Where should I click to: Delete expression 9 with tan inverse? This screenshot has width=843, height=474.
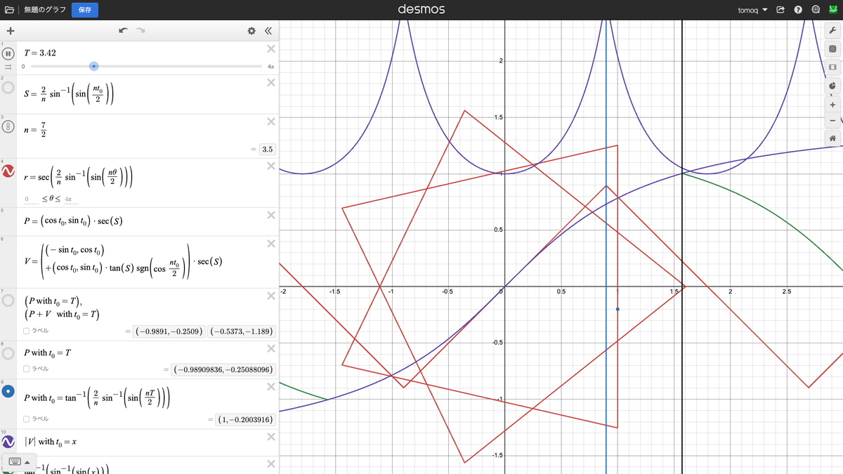(x=270, y=386)
